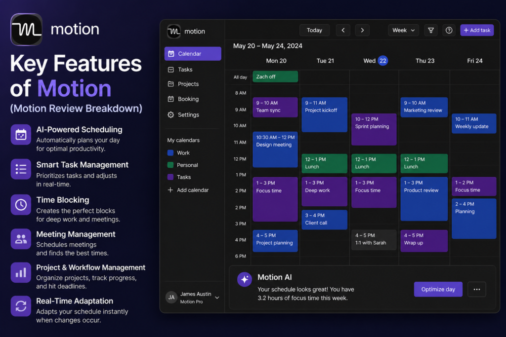Click the Add task button
The image size is (506, 337).
point(477,30)
